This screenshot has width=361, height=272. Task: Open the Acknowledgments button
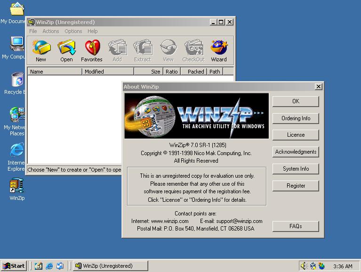pos(296,152)
